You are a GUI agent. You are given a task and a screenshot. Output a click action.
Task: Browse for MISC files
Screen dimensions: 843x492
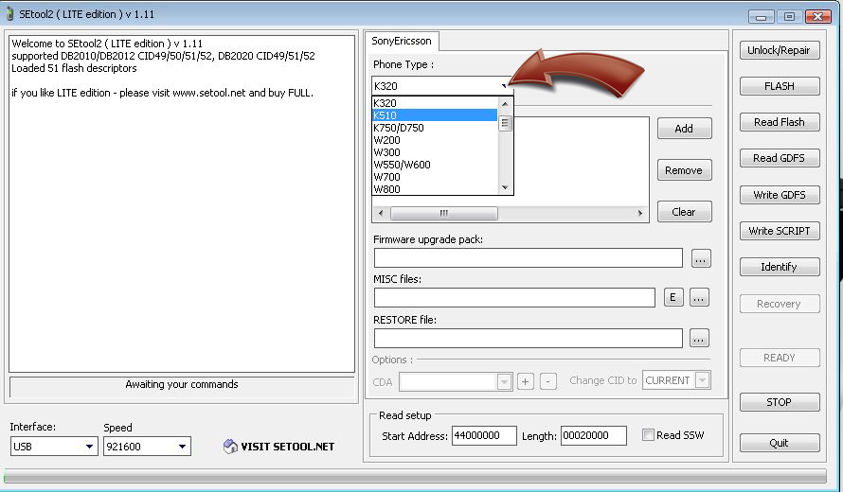699,297
